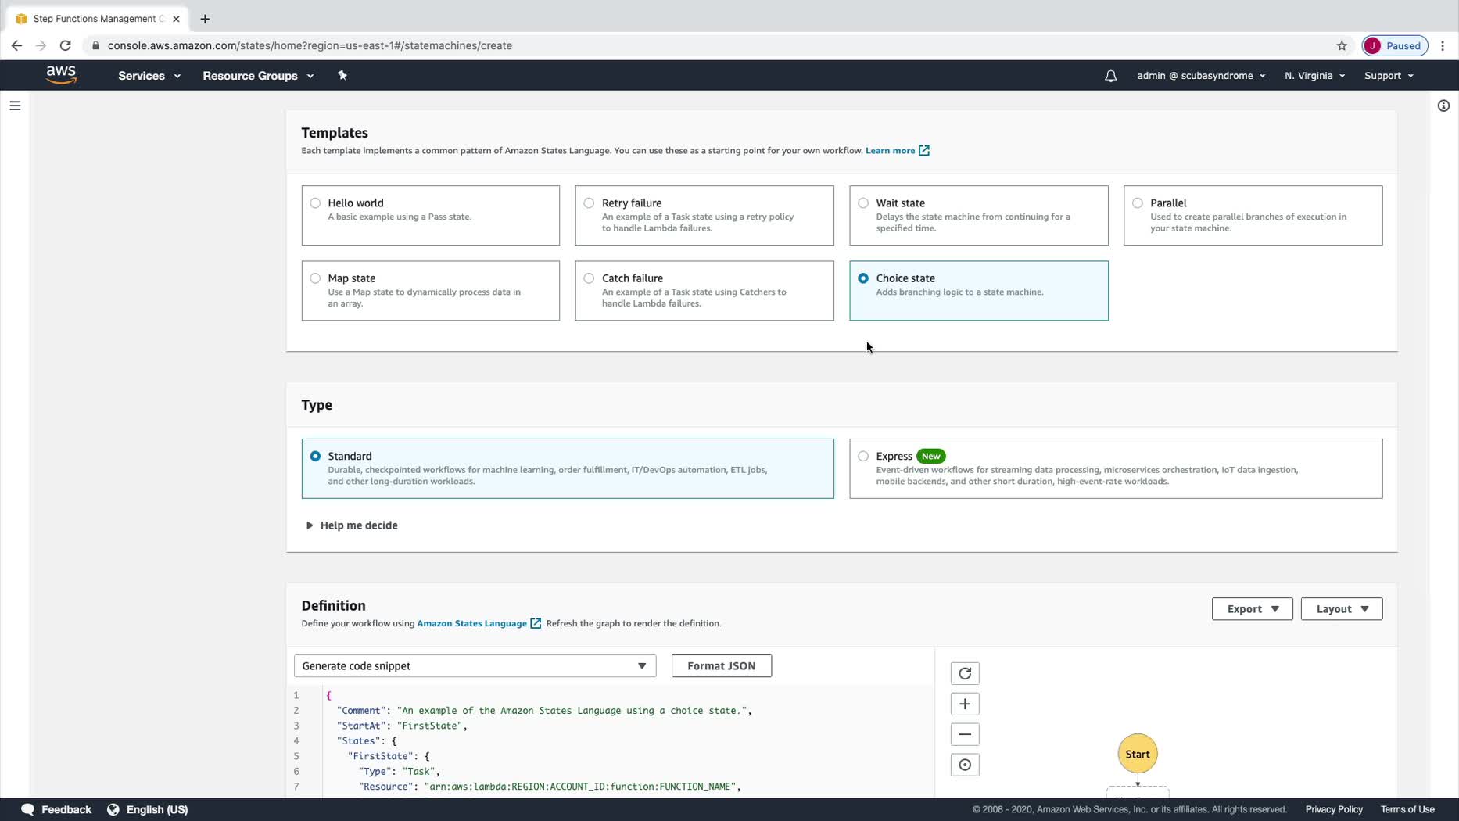Screen dimensions: 1459x821
Task: Click the browser forward arrow
Action: tap(41, 45)
